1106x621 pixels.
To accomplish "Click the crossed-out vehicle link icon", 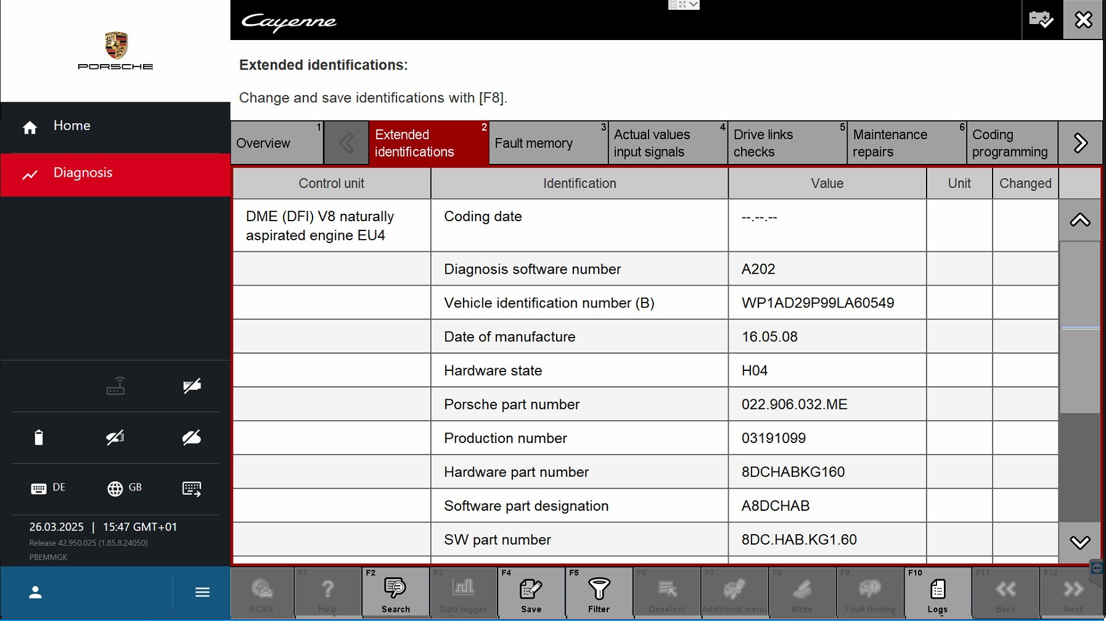I will [115, 437].
